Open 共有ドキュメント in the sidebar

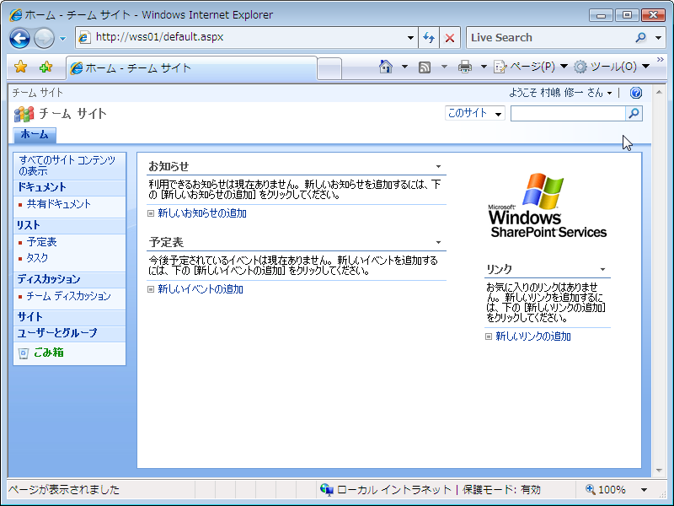(58, 204)
